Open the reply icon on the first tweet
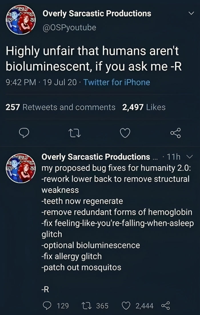The height and width of the screenshot is (315, 200). click(x=24, y=132)
